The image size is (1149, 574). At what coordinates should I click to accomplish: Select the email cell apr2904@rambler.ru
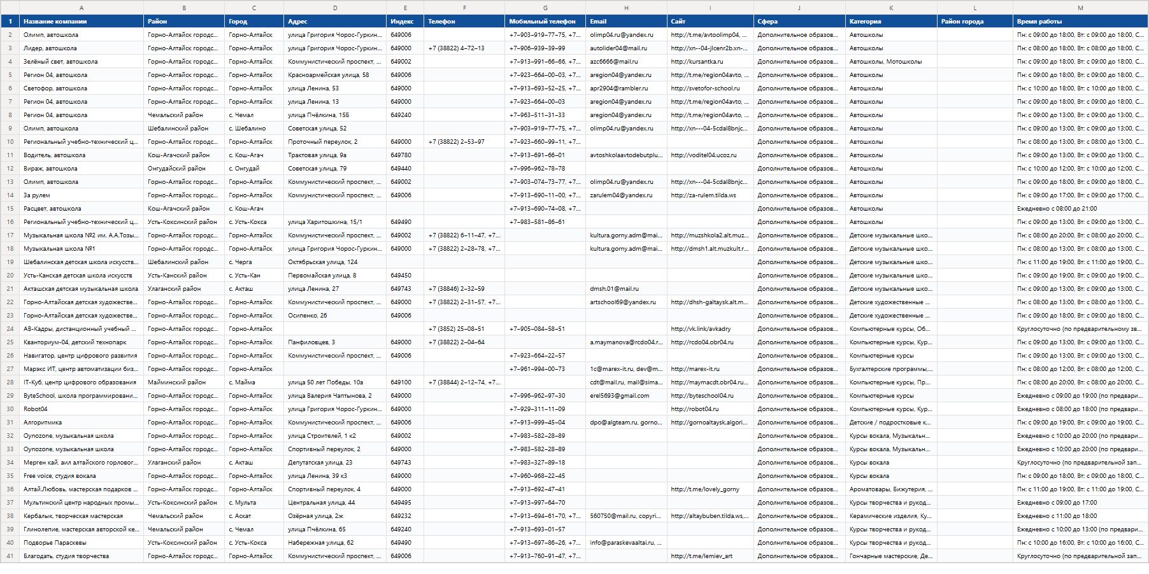tap(626, 88)
